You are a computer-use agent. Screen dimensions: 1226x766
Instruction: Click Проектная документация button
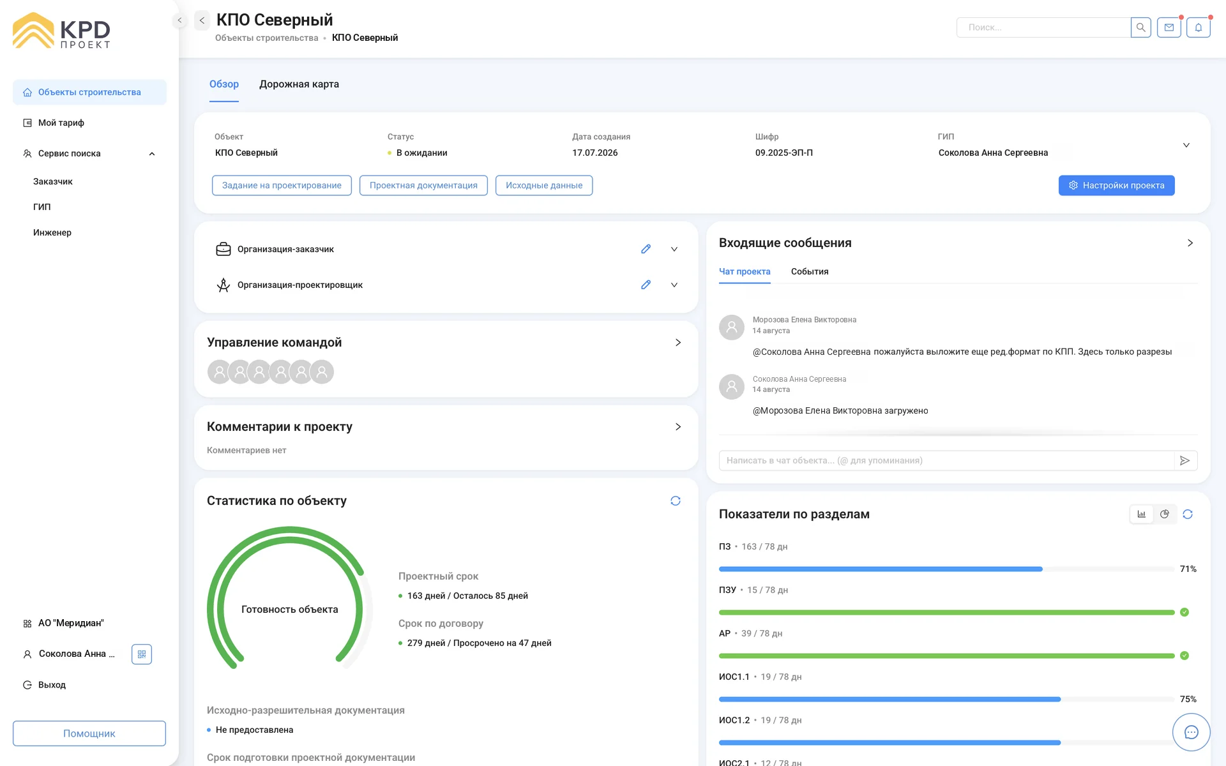pos(423,186)
